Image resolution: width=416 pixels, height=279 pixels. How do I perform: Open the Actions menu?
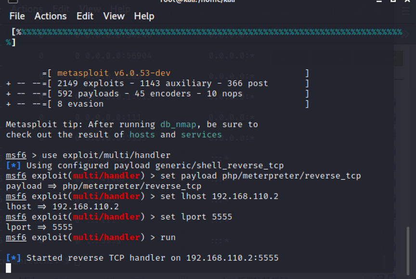pos(51,16)
